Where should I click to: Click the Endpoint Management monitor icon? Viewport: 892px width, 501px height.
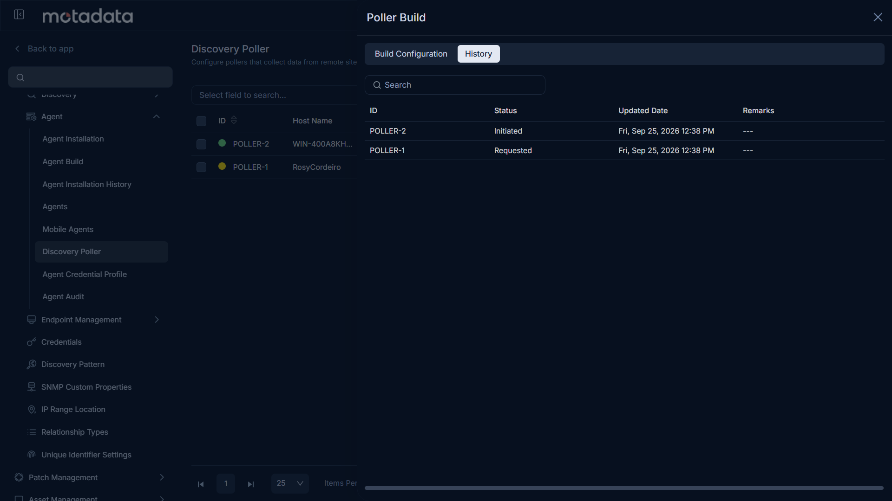(x=31, y=320)
